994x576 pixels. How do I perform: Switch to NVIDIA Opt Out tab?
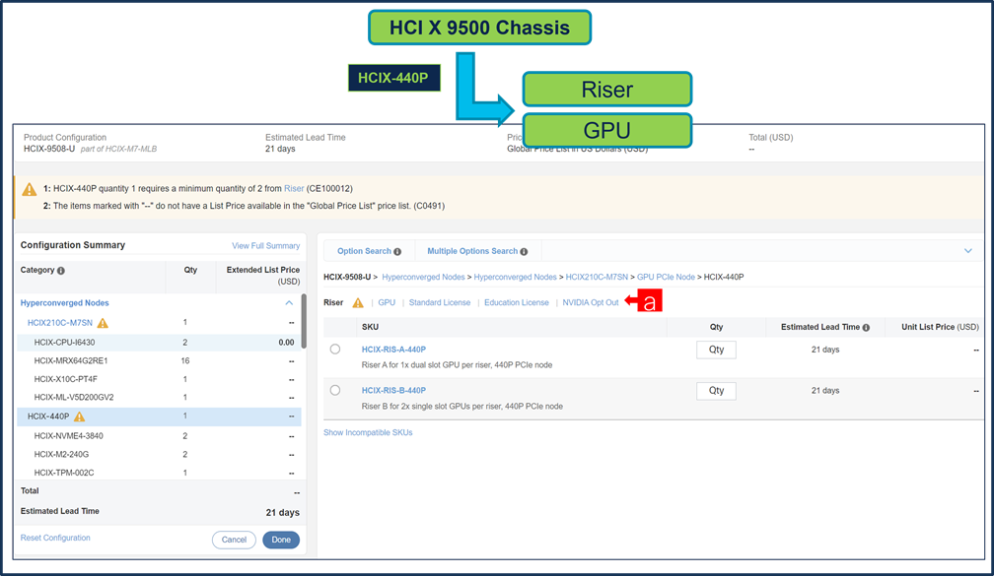[x=590, y=302]
